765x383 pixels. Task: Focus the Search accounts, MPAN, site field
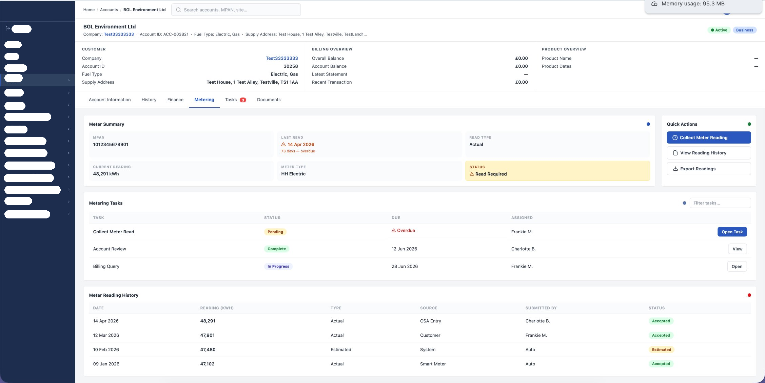click(236, 10)
